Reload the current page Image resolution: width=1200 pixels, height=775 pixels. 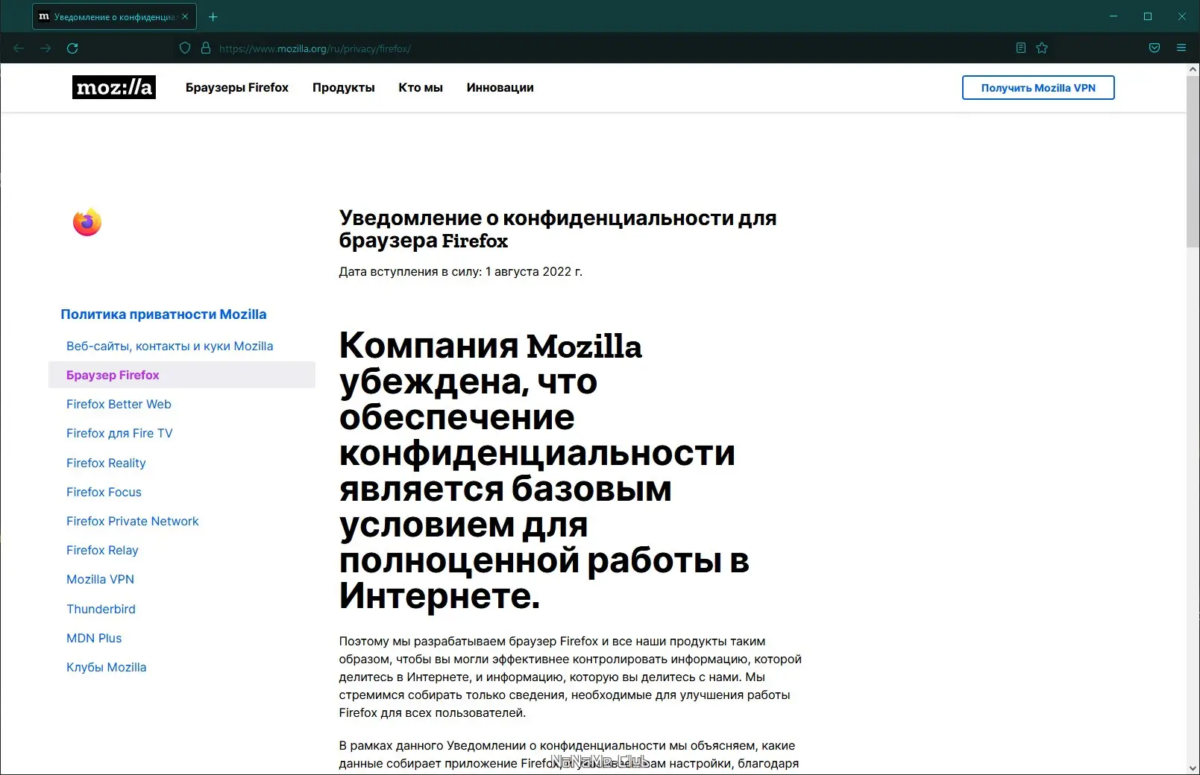73,47
